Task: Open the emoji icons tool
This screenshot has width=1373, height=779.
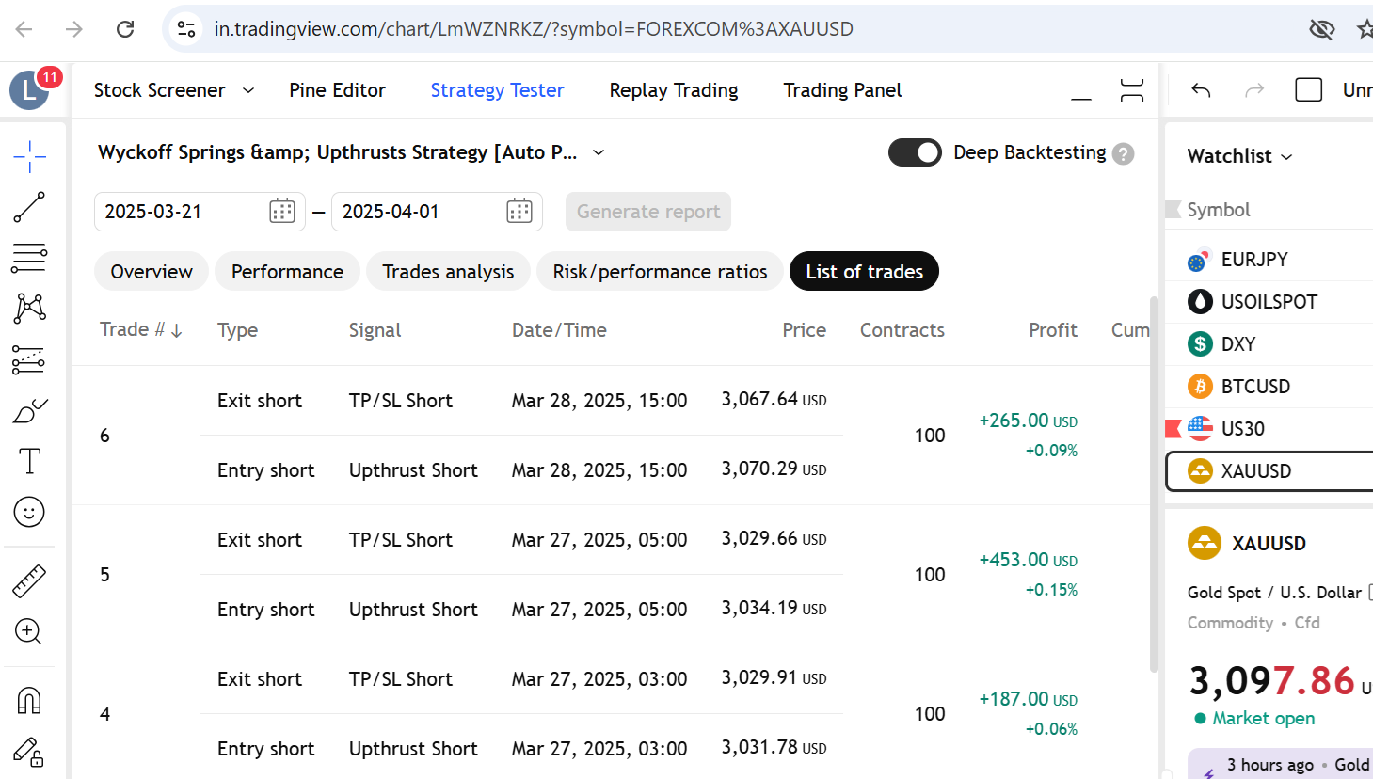Action: click(29, 512)
